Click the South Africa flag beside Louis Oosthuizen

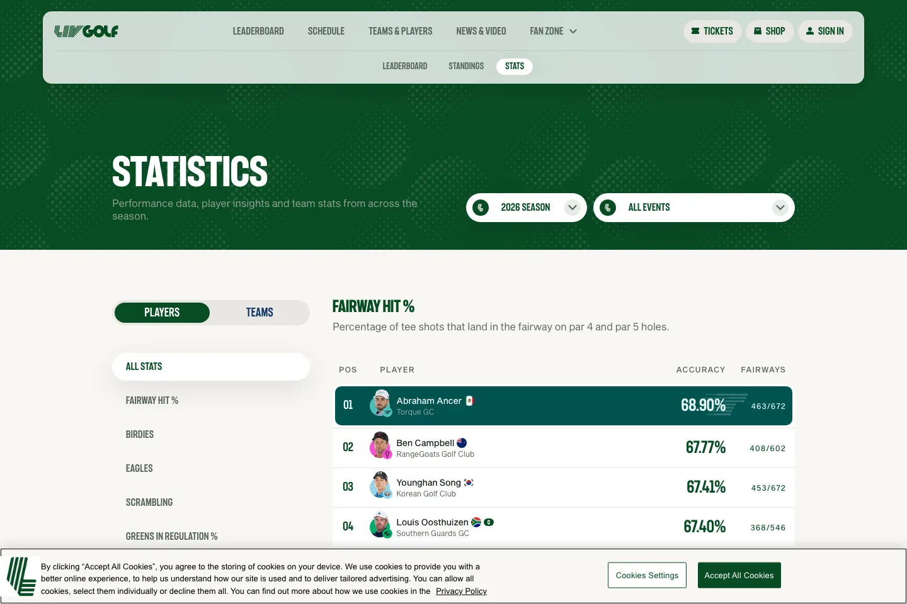tap(476, 522)
